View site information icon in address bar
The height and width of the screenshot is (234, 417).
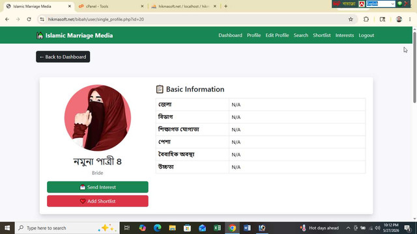[42, 19]
